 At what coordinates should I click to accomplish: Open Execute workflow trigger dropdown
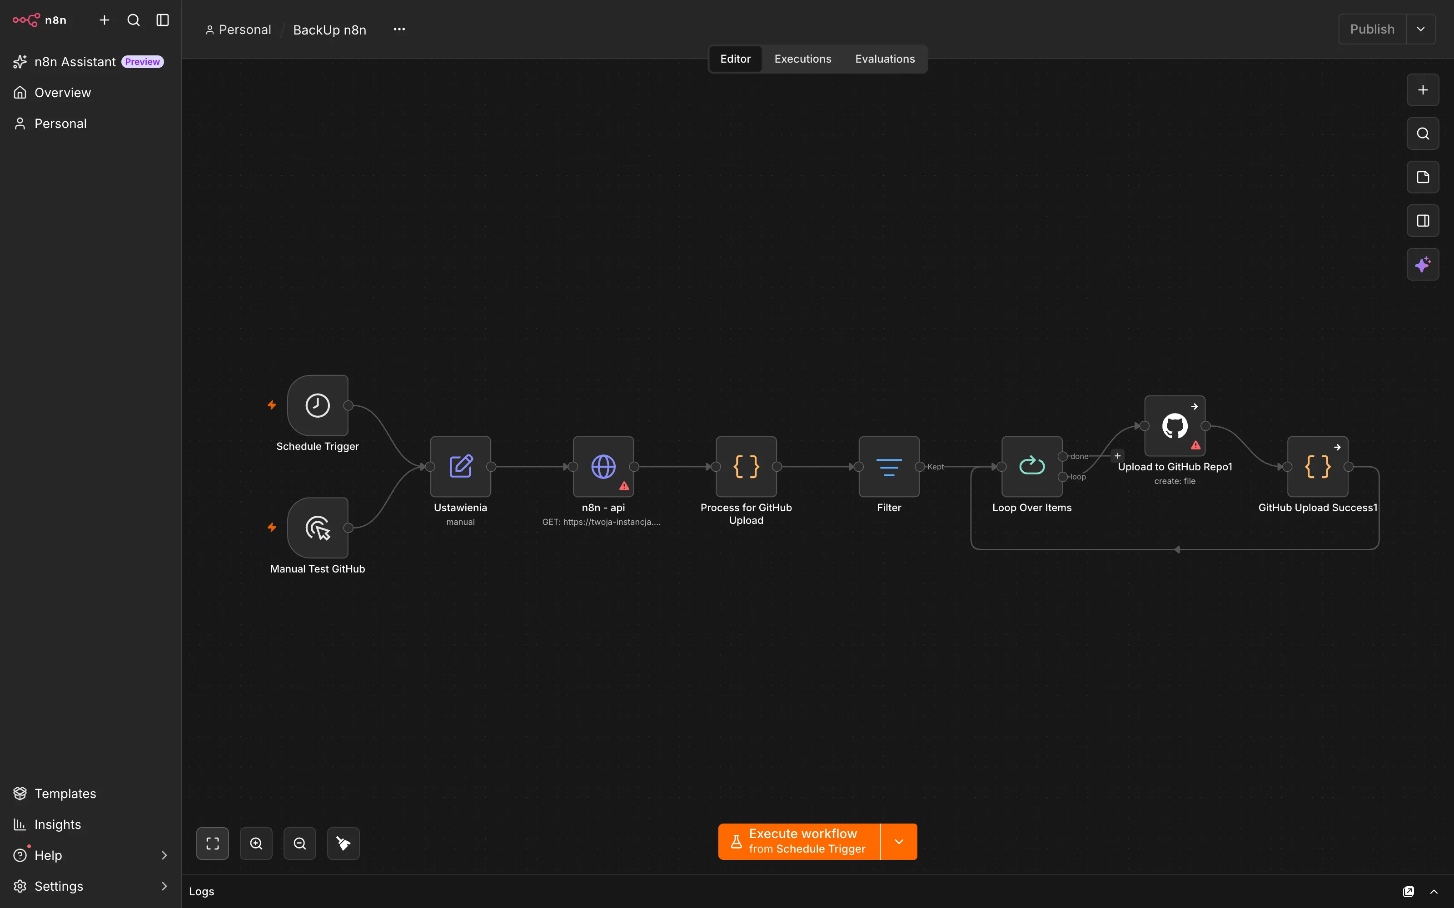point(899,841)
